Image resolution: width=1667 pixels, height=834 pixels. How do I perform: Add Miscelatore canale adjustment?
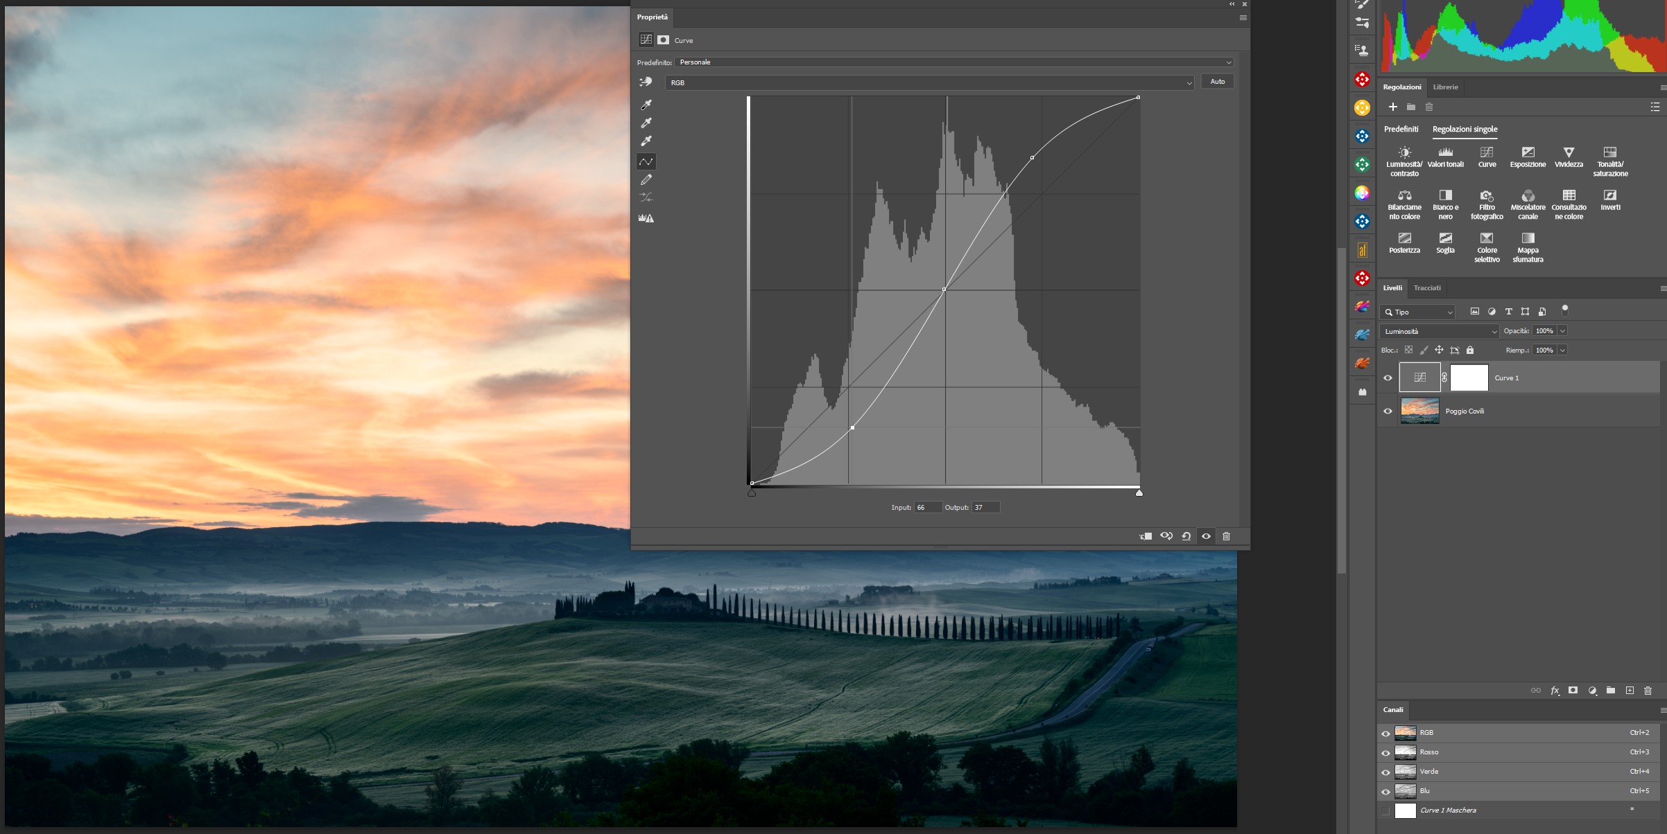click(x=1528, y=204)
